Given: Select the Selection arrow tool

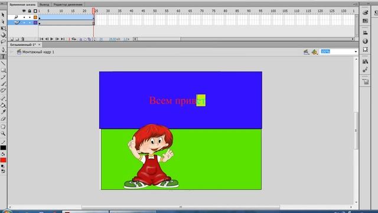Looking at the screenshot, I should coord(3,15).
